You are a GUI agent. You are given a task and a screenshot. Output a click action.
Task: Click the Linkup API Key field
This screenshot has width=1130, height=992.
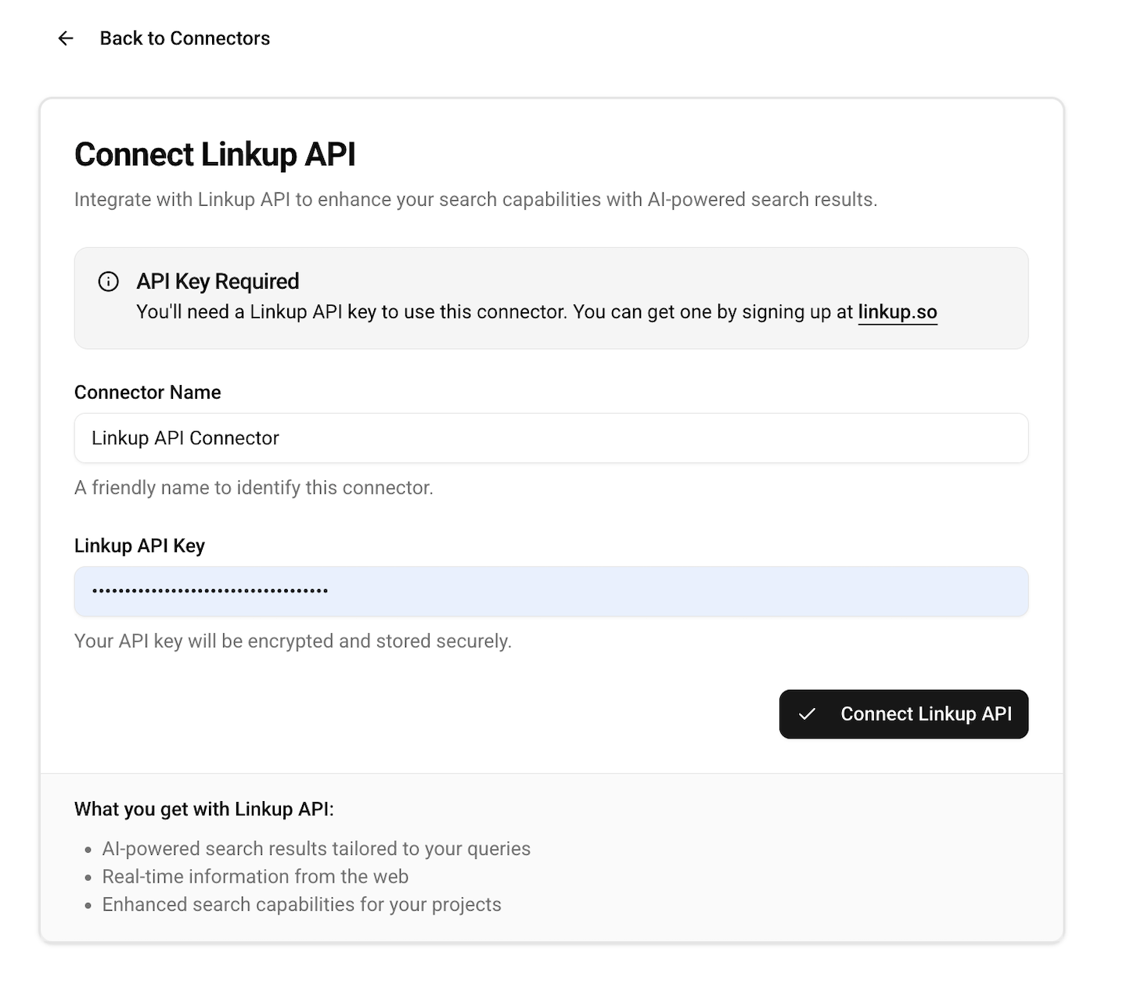click(551, 591)
